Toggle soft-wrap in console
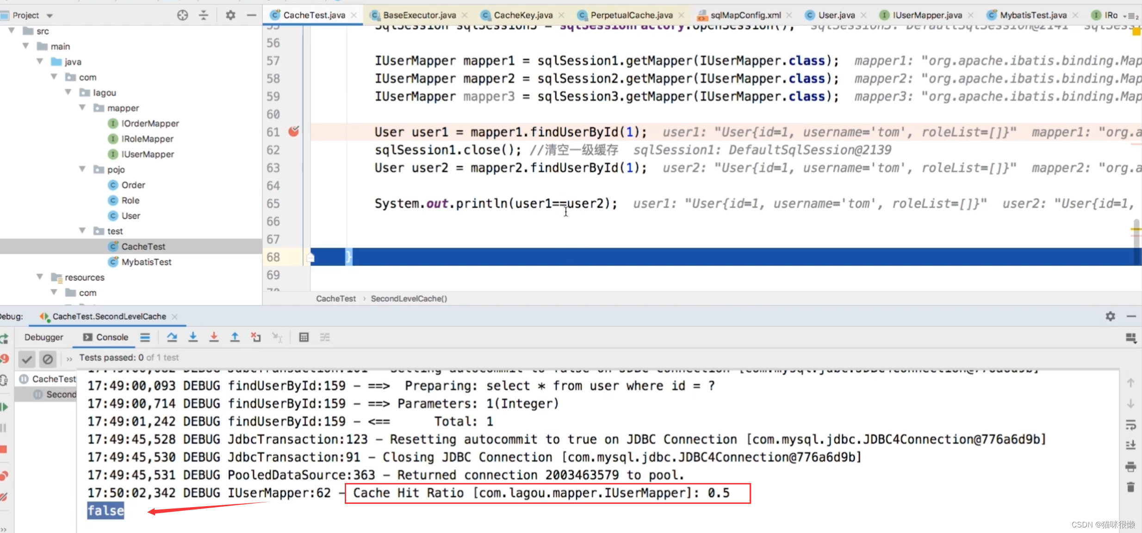 1131,425
